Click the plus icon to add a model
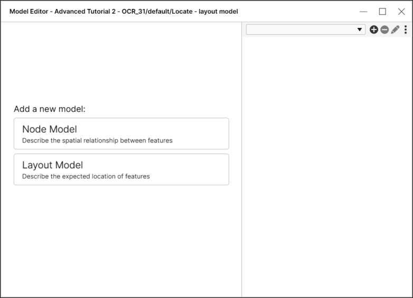The image size is (413, 298). (374, 30)
